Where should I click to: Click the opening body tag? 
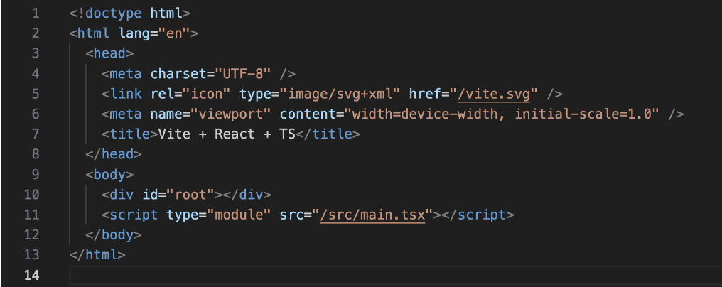(109, 175)
